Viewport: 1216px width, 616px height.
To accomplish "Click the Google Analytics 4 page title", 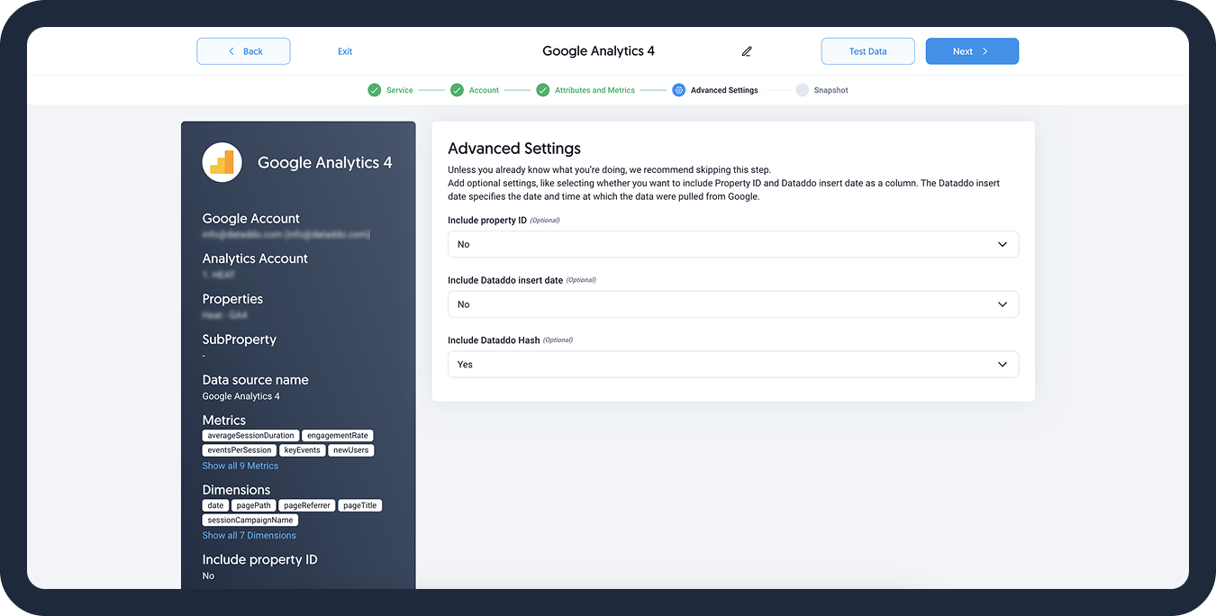I will pyautogui.click(x=599, y=51).
